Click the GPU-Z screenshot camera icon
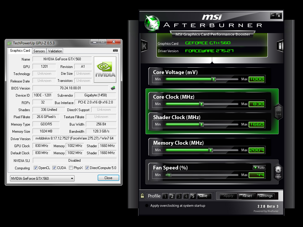 pos(115,51)
